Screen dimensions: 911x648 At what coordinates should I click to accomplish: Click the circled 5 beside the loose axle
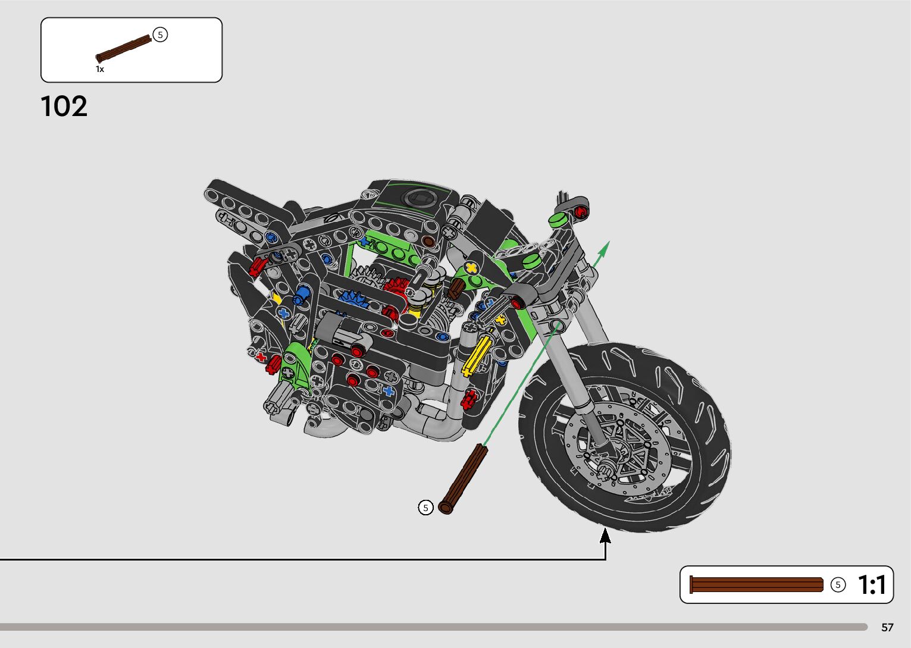(425, 508)
